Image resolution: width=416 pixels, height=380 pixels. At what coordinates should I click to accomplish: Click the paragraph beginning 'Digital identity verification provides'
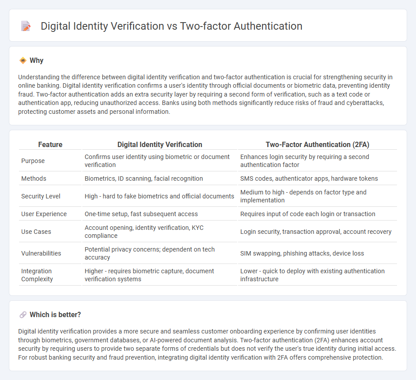pyautogui.click(x=207, y=345)
